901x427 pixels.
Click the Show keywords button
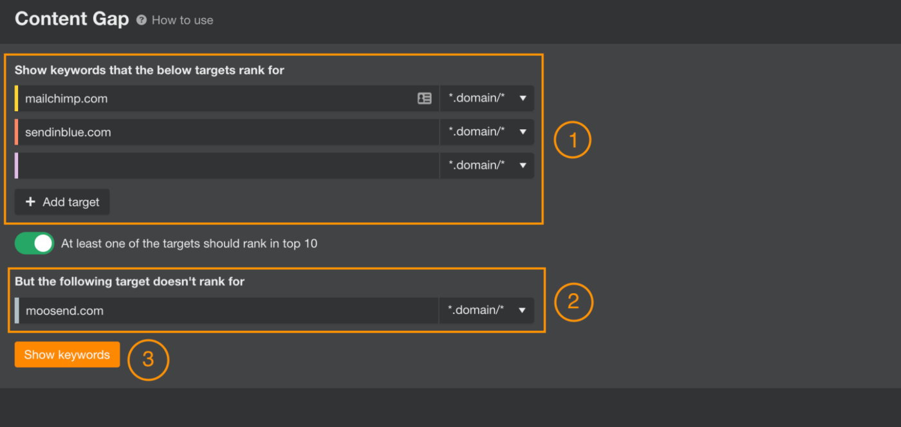pos(67,354)
